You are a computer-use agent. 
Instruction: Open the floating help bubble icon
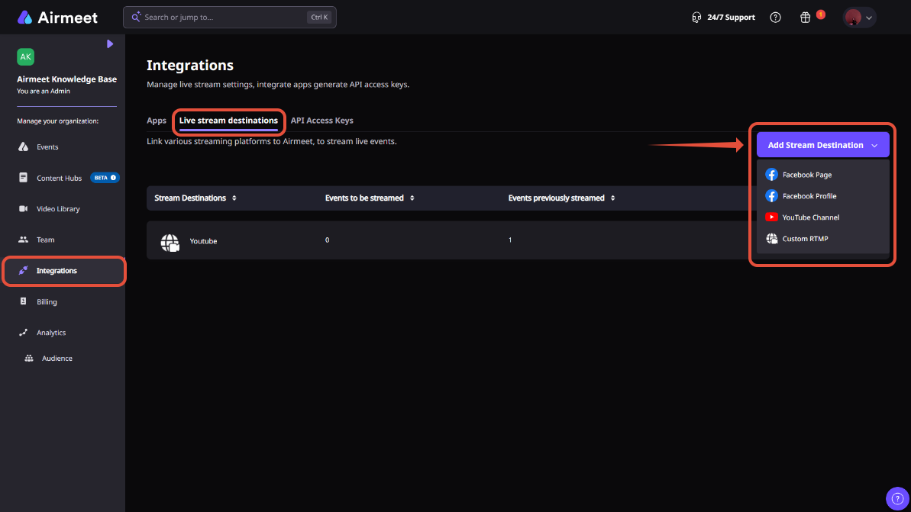tap(898, 499)
